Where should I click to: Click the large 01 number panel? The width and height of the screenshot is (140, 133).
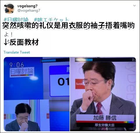coord(60,81)
